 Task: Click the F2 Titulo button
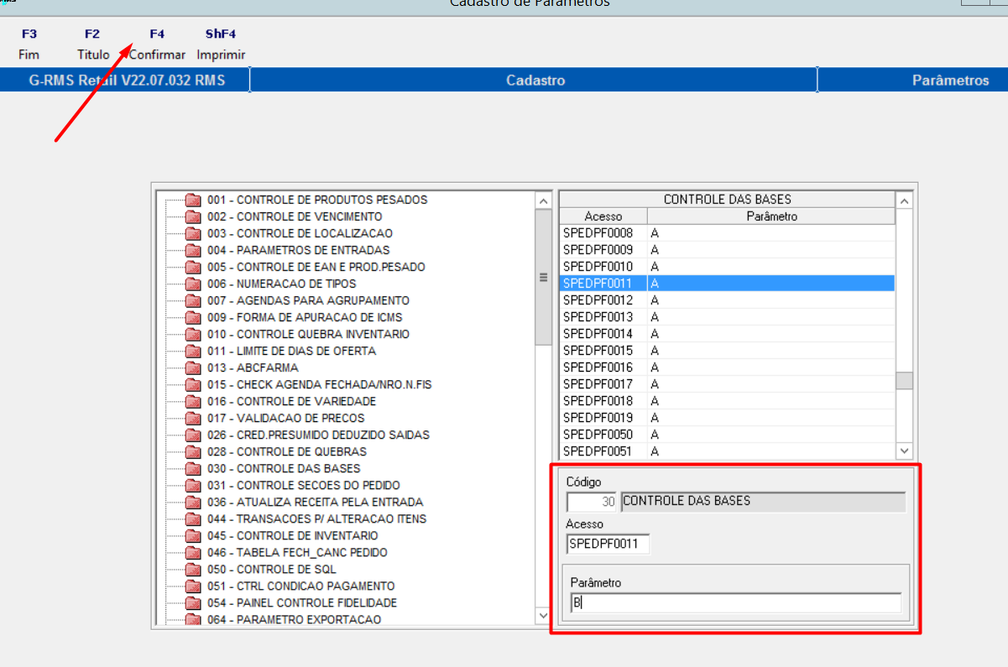[93, 44]
